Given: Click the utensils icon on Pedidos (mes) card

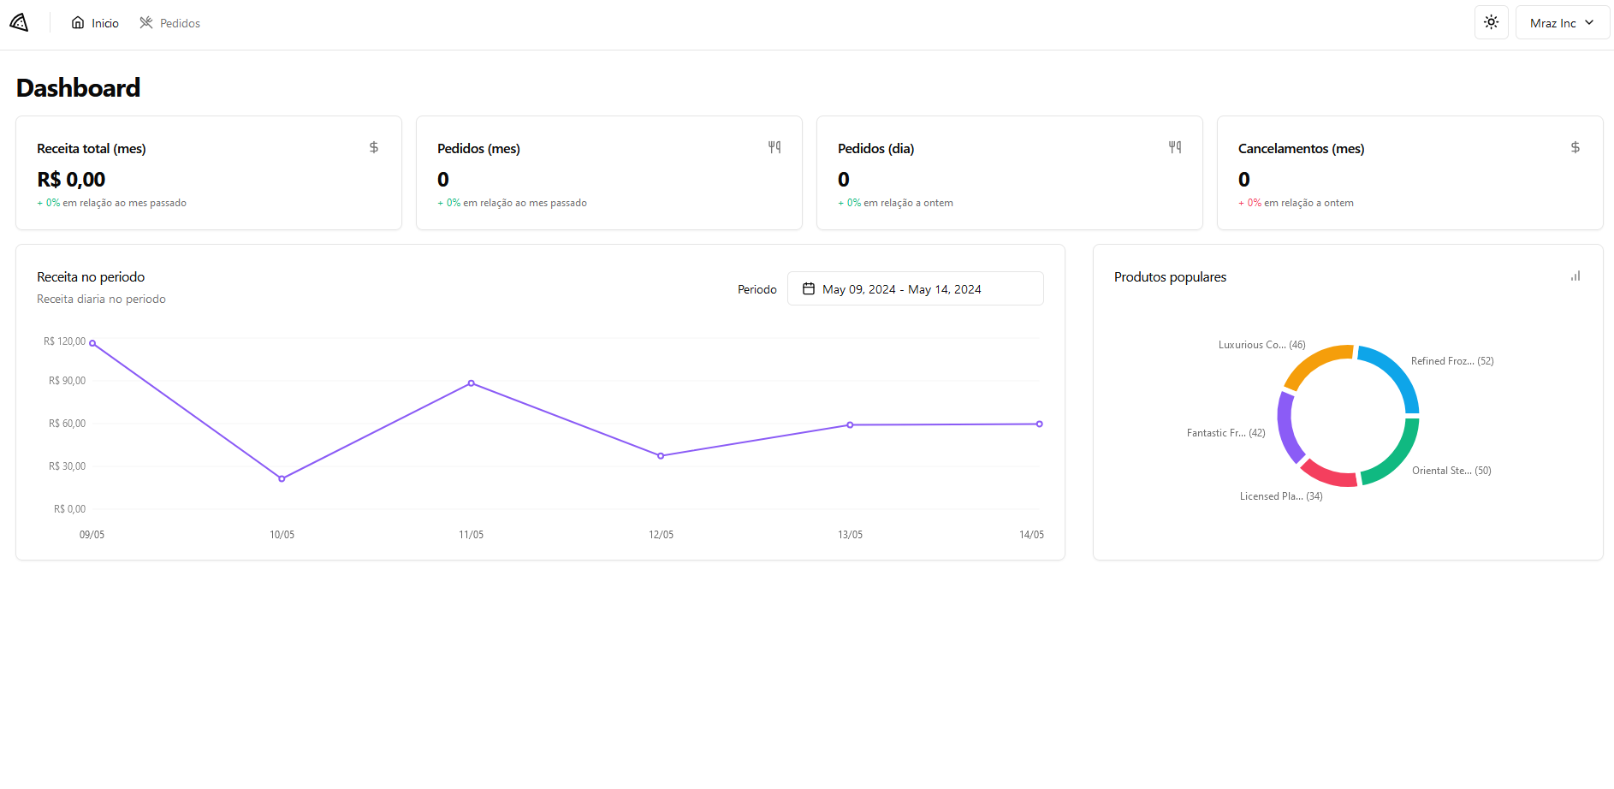Looking at the screenshot, I should point(774,147).
